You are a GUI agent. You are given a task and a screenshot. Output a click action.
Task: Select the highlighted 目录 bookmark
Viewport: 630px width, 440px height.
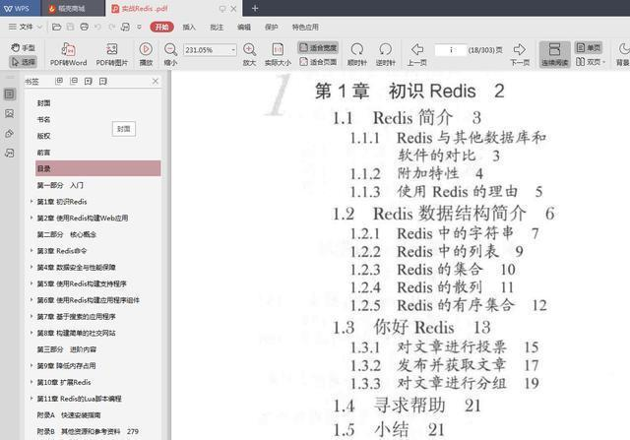coord(98,168)
